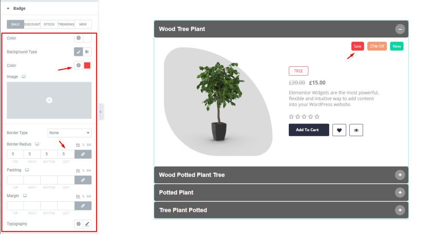Toggle Padding linked values button
This screenshot has width=440, height=234.
coord(83,180)
